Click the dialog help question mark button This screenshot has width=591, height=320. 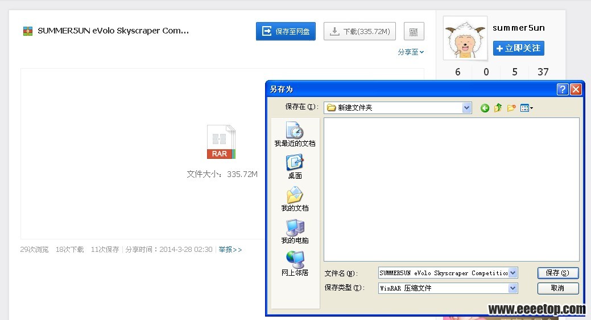(x=563, y=89)
